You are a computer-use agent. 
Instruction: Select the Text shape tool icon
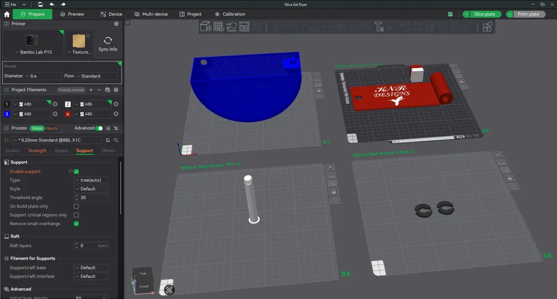(x=379, y=27)
